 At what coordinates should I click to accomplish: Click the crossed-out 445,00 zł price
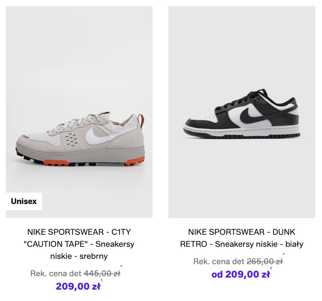102,274
